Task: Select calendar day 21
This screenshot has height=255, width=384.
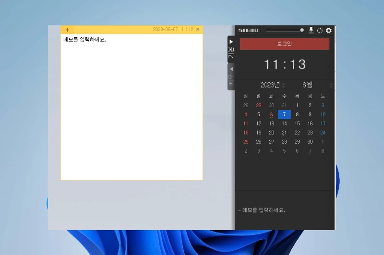Action: (284, 133)
